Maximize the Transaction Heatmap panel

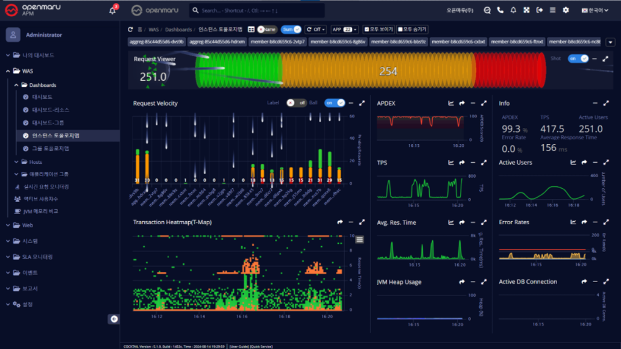362,222
